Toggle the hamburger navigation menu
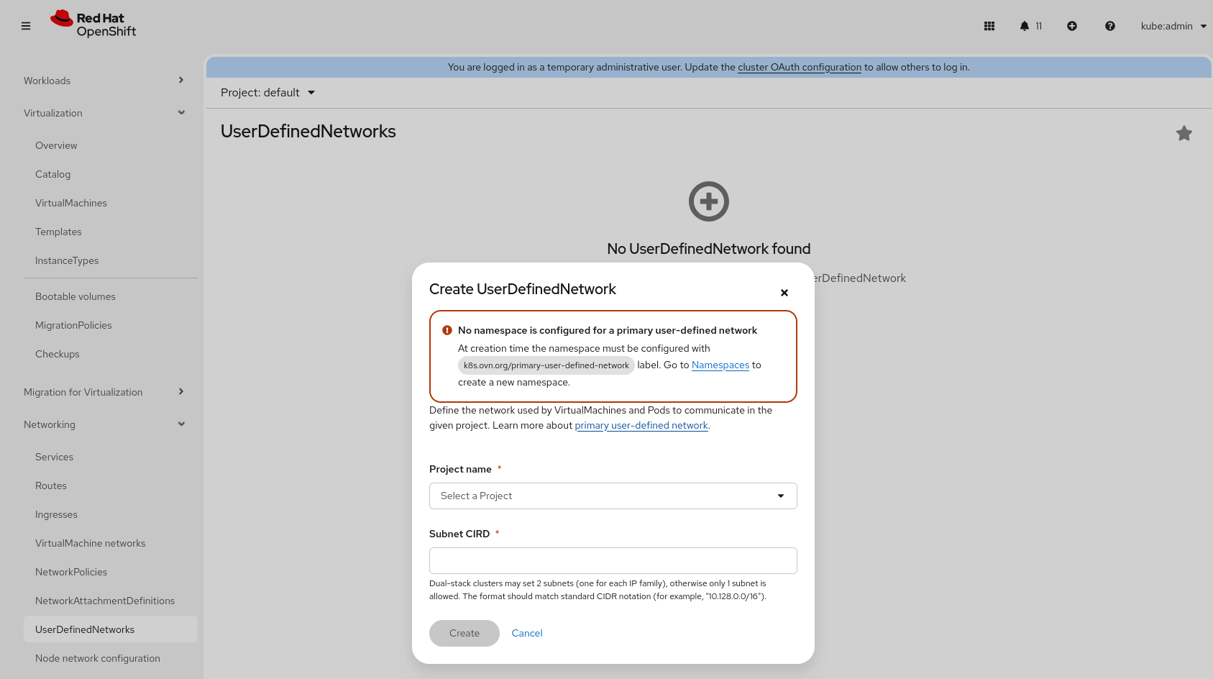 point(26,26)
